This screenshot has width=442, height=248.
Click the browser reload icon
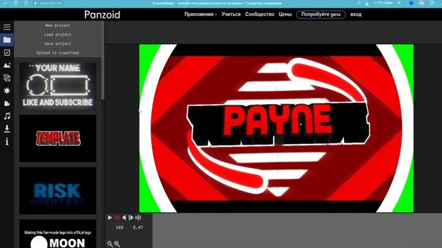(26, 3)
